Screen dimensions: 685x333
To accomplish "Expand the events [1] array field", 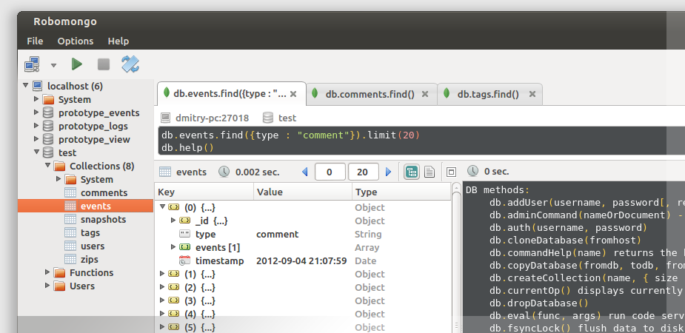I will coord(173,247).
